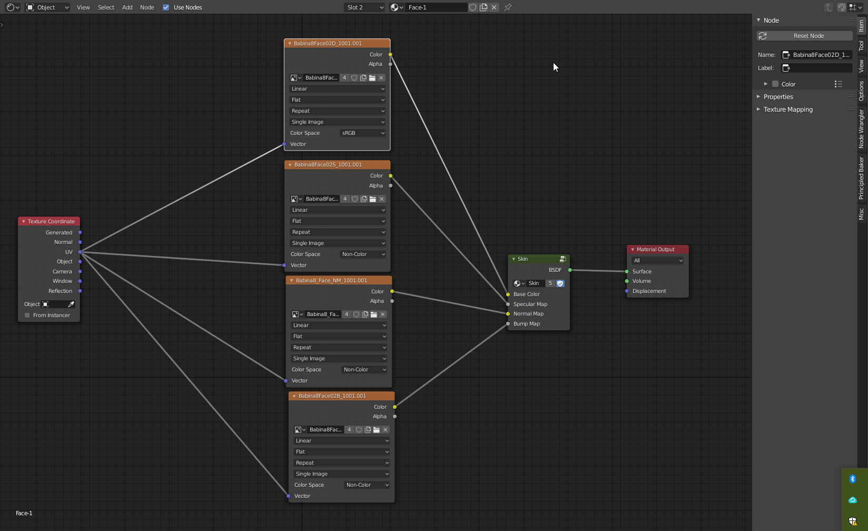The width and height of the screenshot is (868, 531).
Task: Click user count 5 in Skin node
Action: [x=550, y=283]
